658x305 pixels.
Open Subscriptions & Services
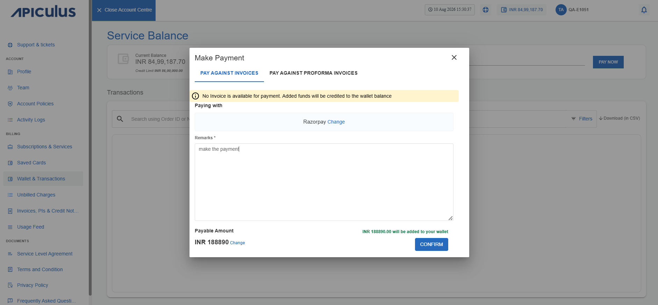pyautogui.click(x=45, y=147)
